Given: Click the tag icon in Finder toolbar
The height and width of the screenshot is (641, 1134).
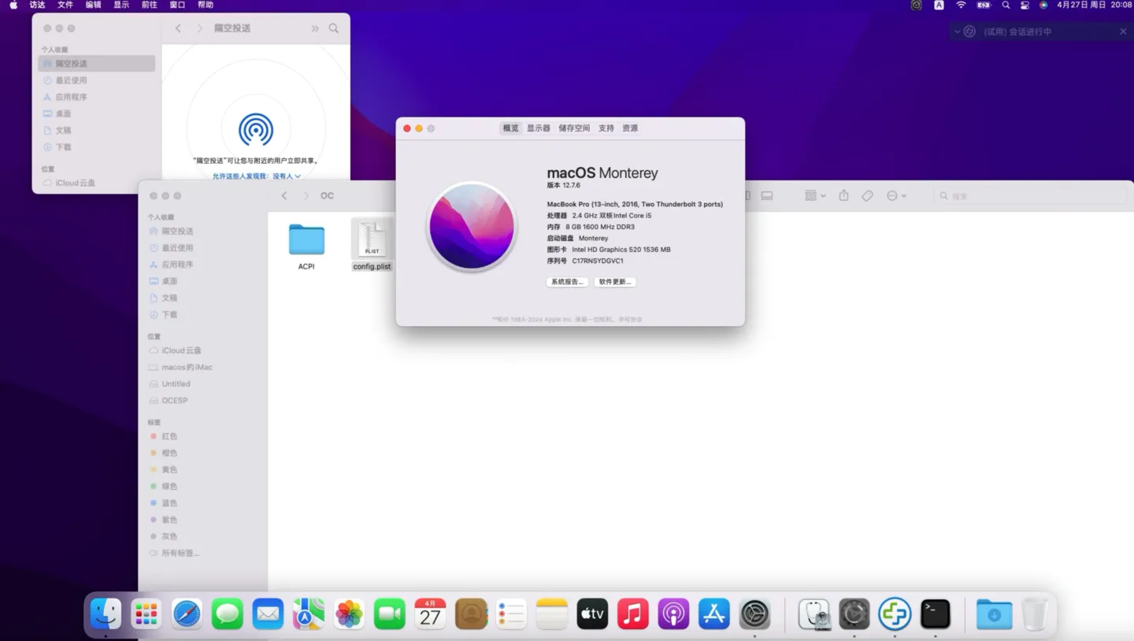Looking at the screenshot, I should click(x=867, y=195).
